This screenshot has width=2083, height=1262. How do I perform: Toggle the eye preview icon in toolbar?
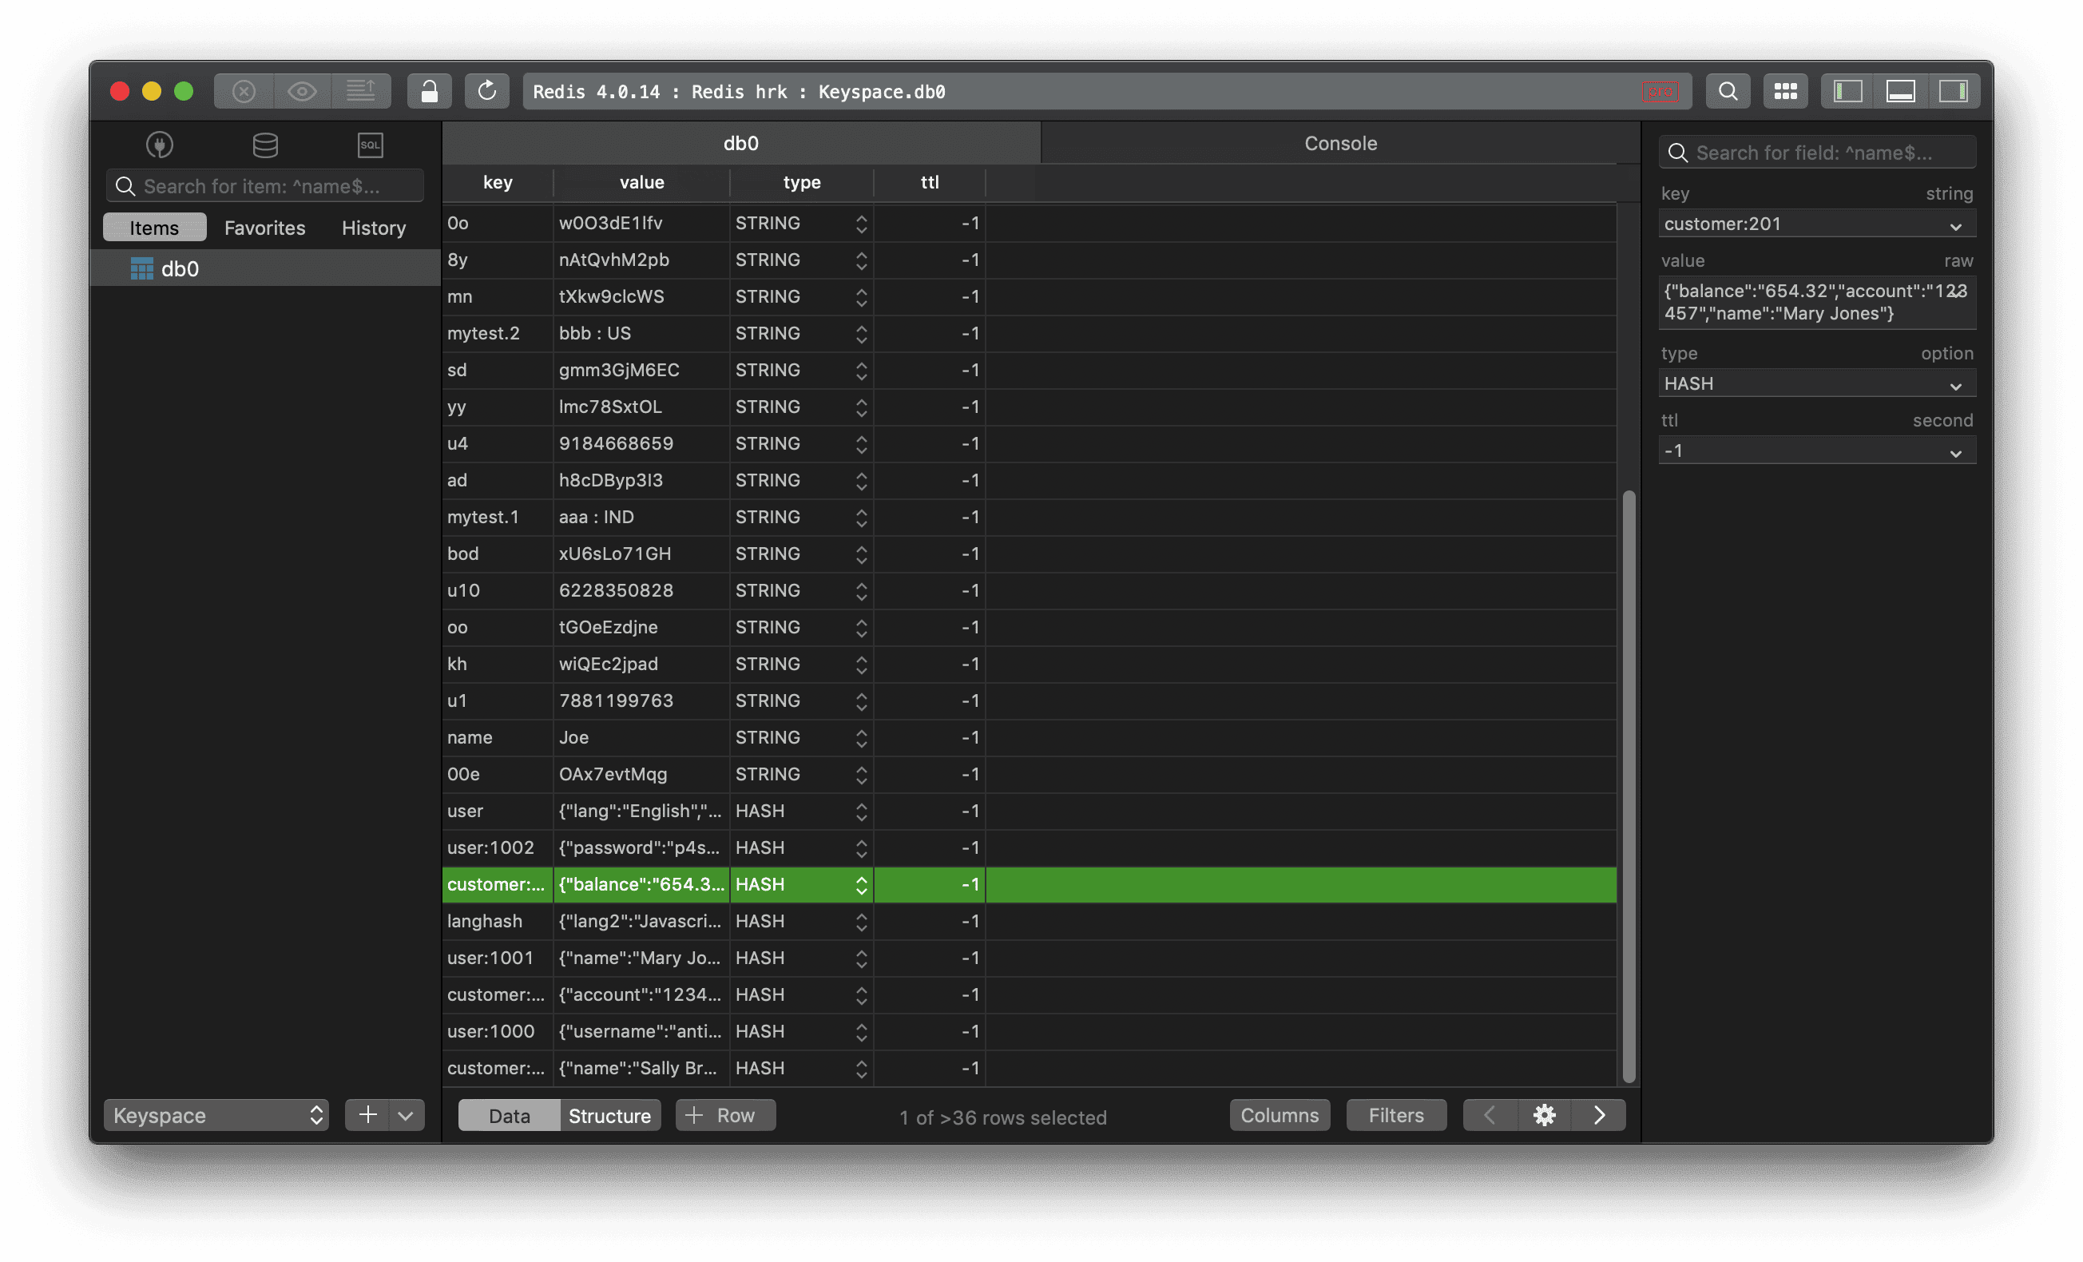point(302,91)
